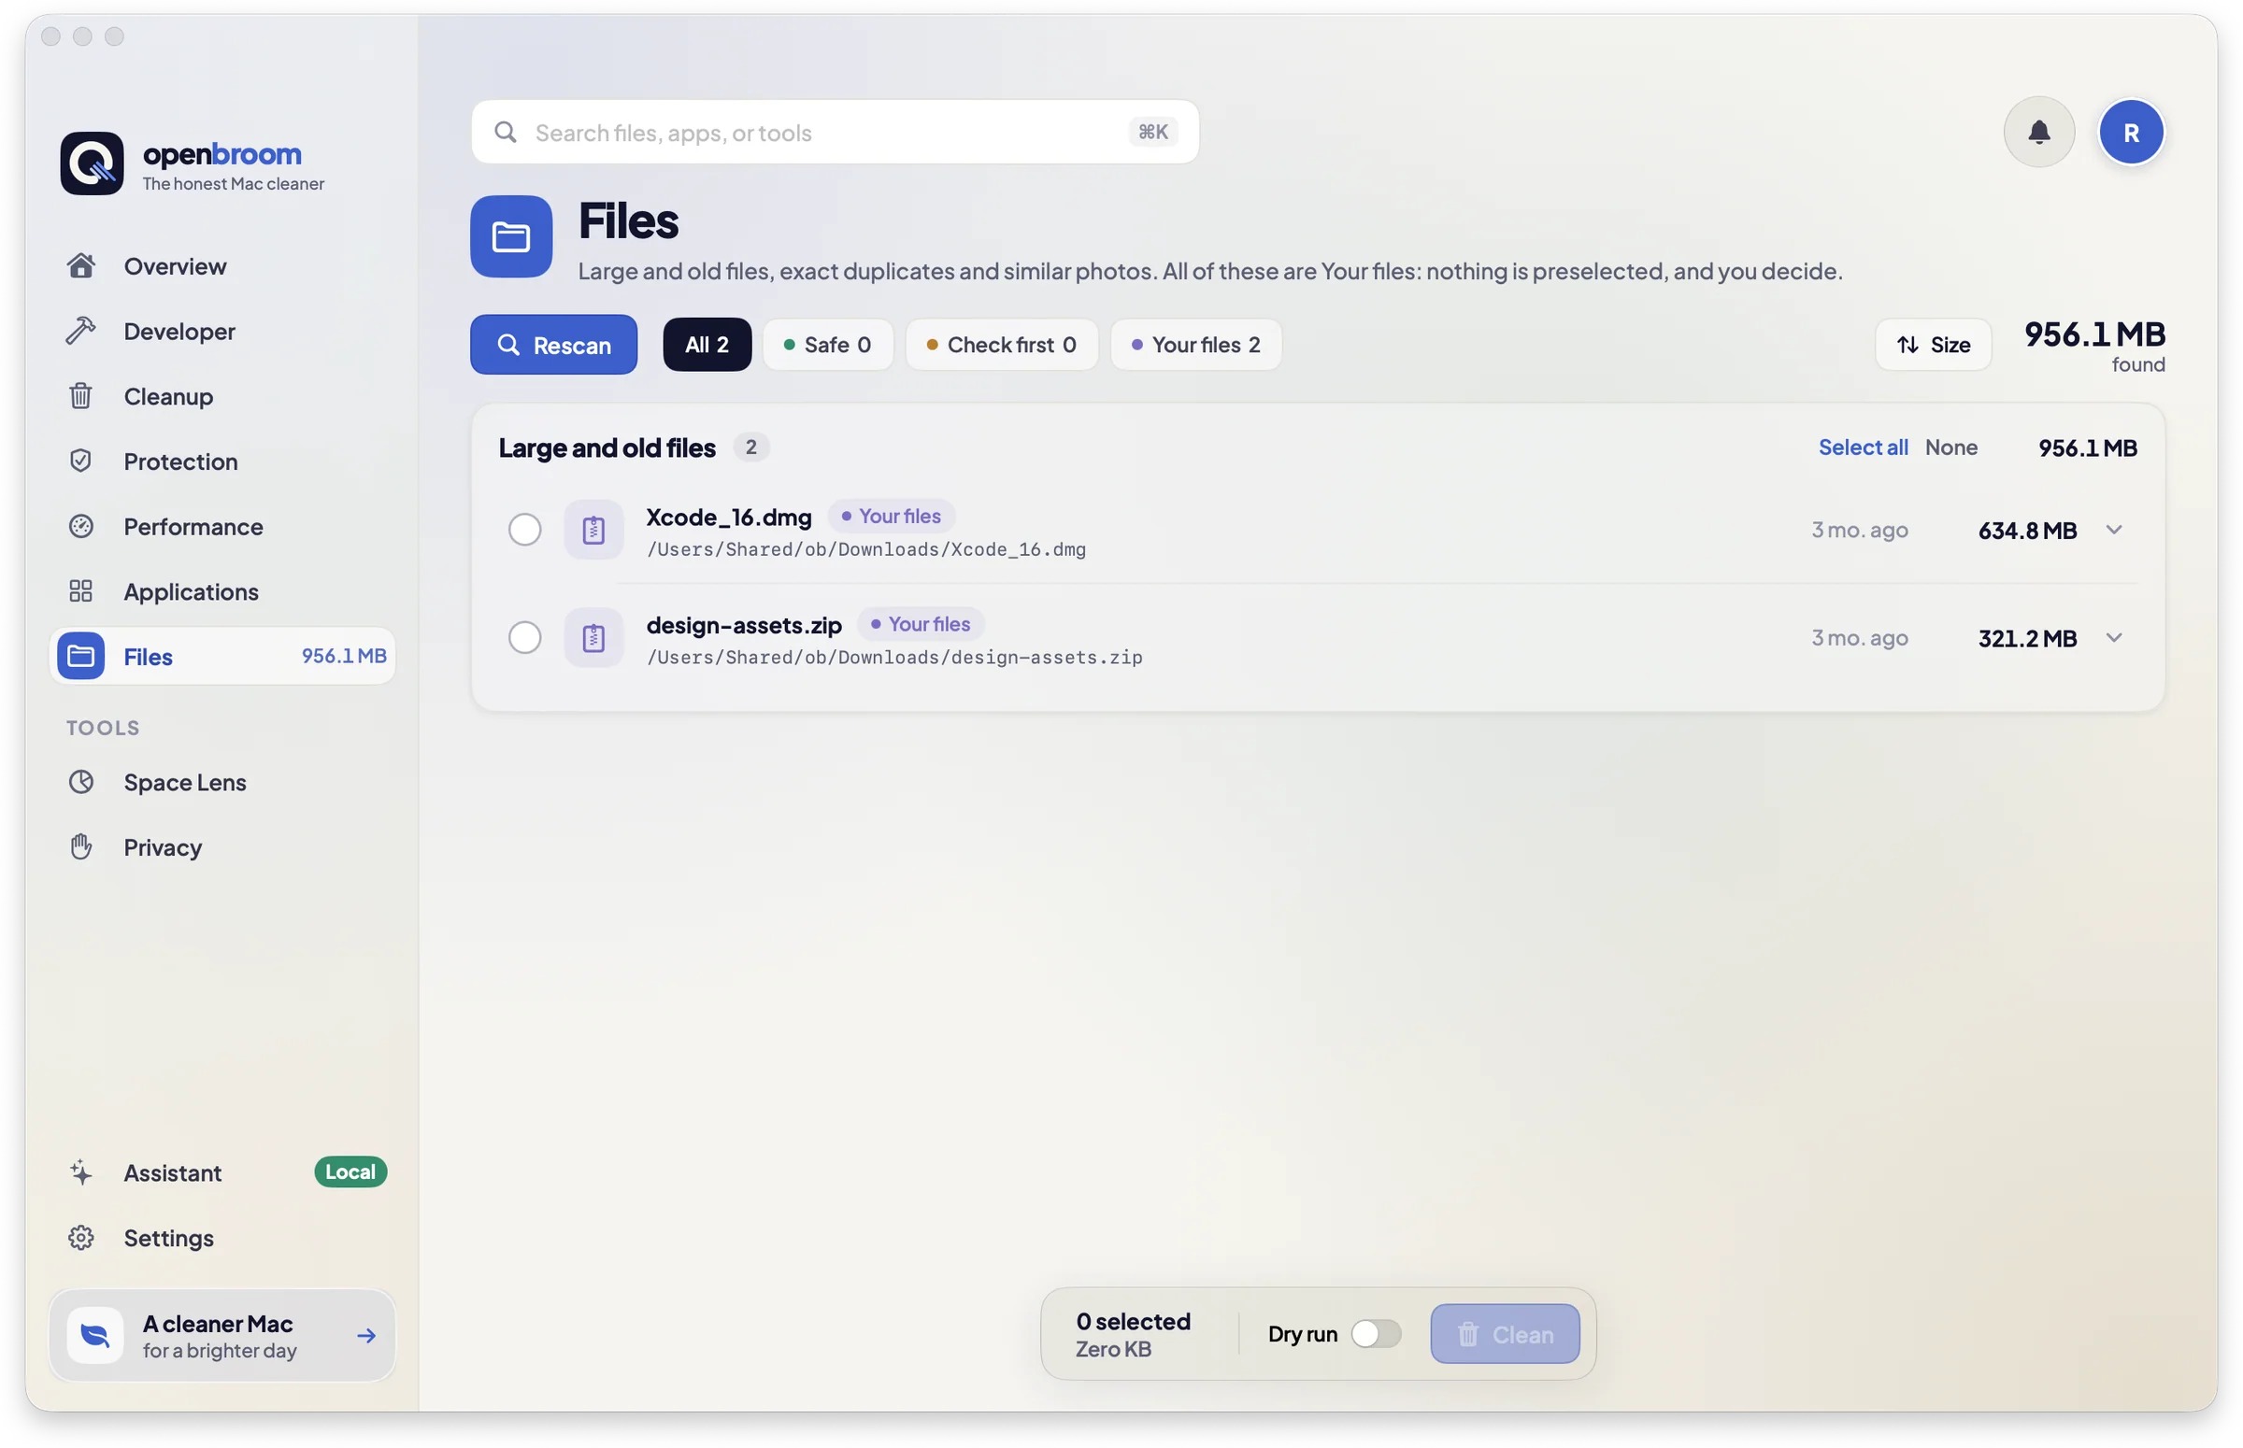Open the Overview home icon
This screenshot has height=1448, width=2243.
(x=81, y=266)
